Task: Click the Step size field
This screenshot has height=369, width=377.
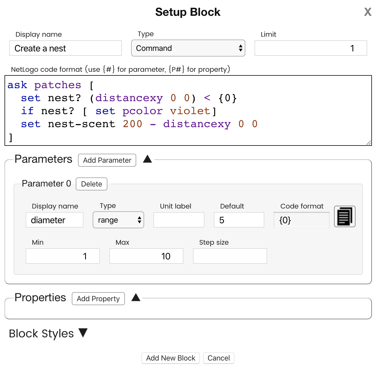Action: 230,256
